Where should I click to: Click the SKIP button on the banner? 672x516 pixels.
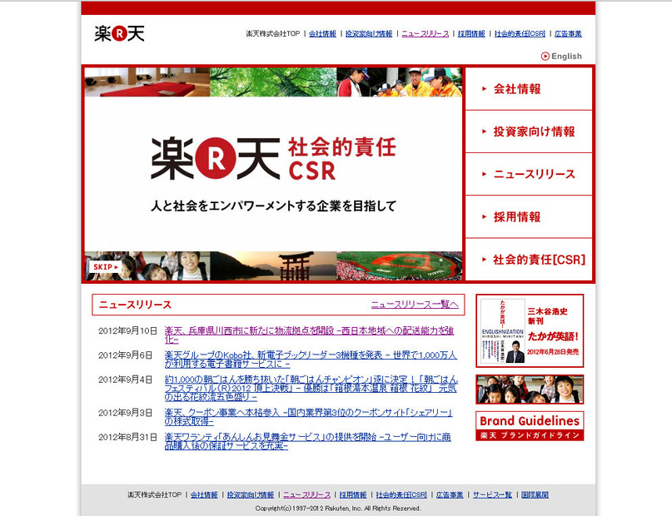[x=106, y=267]
